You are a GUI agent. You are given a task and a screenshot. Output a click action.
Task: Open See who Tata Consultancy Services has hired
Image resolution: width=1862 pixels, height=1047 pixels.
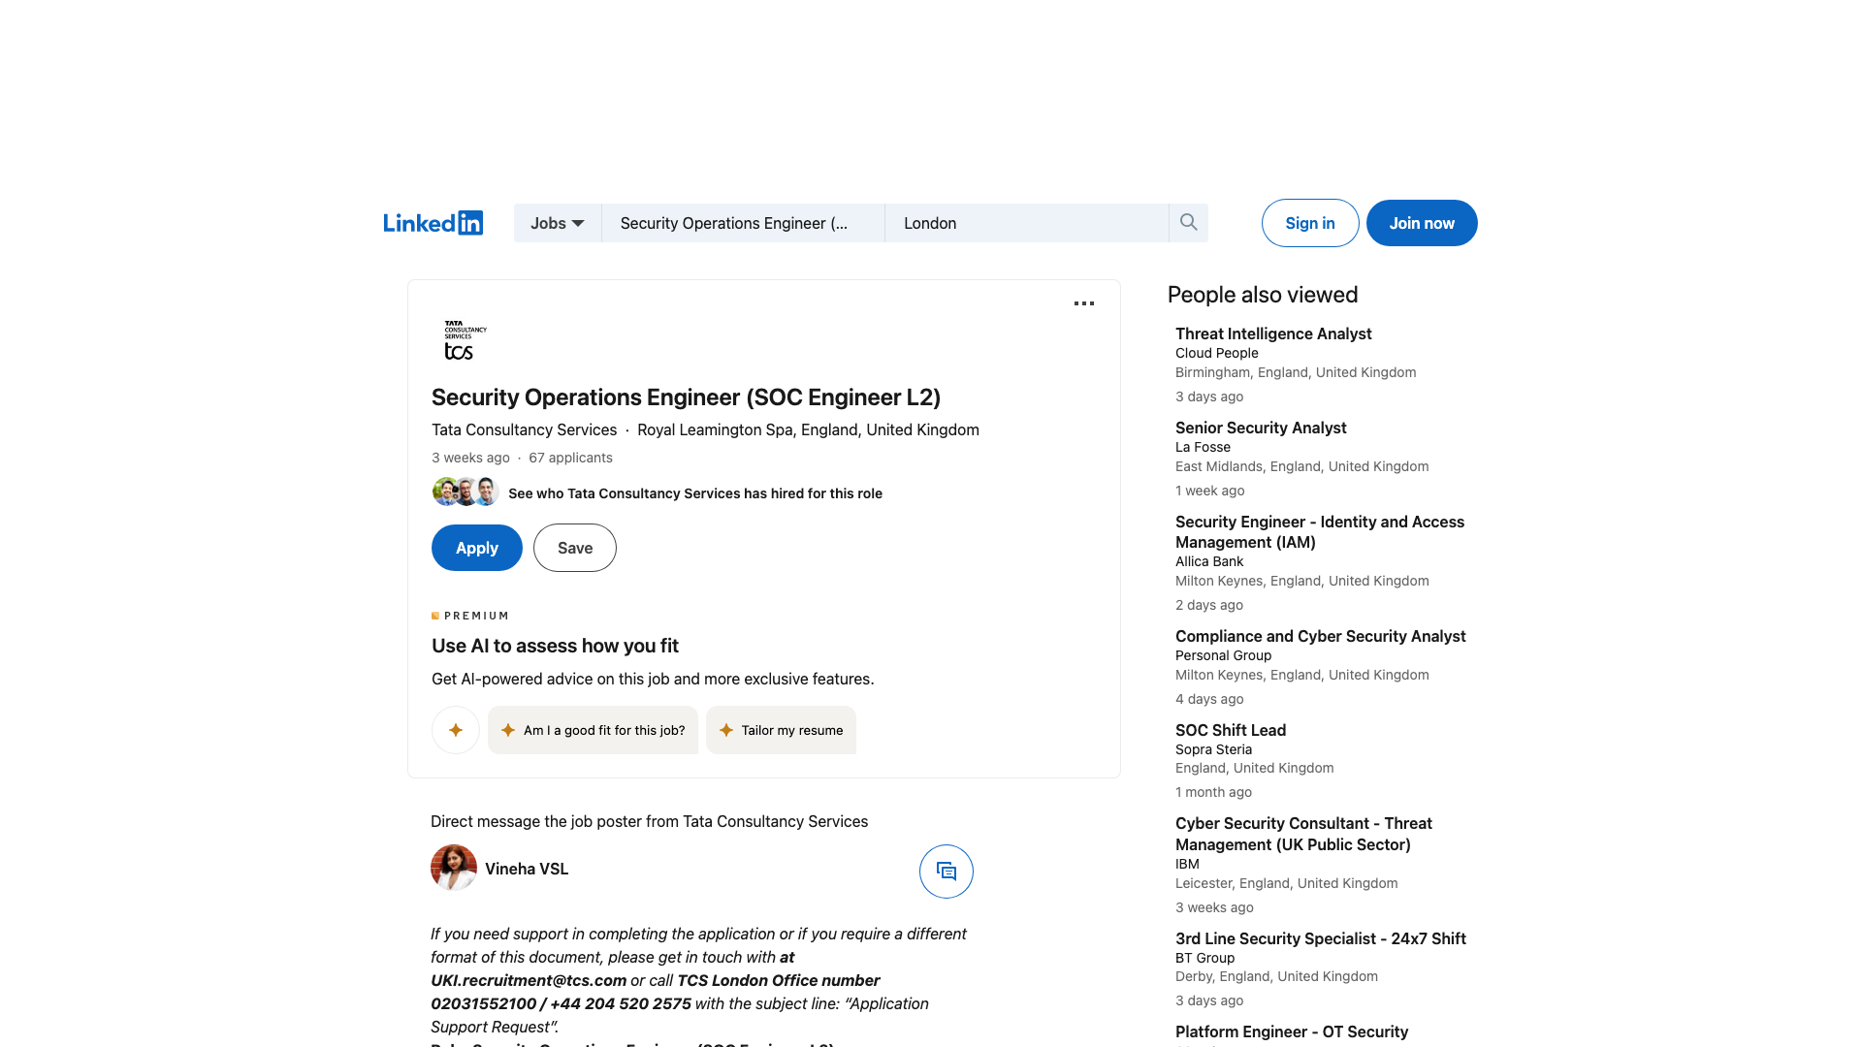coord(695,493)
